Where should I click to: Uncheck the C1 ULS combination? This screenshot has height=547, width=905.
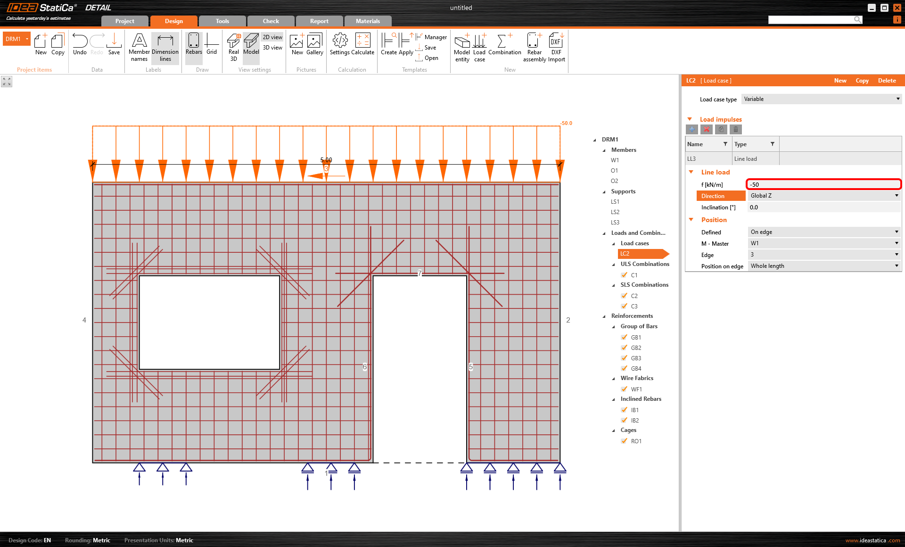[x=624, y=275]
